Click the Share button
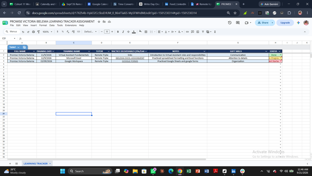 (263, 23)
